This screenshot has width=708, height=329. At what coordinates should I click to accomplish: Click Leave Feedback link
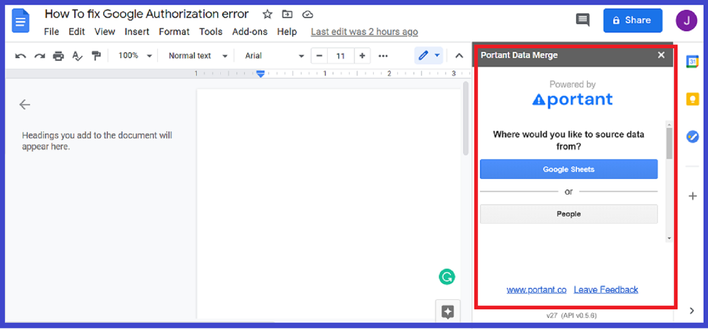pyautogui.click(x=606, y=290)
